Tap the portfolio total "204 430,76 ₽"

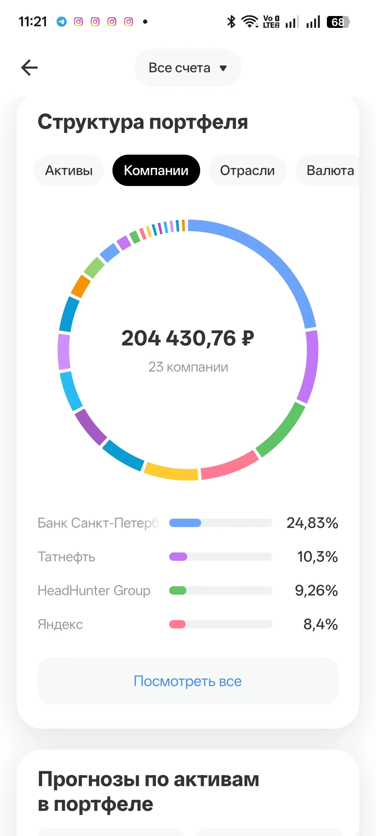coord(188,338)
